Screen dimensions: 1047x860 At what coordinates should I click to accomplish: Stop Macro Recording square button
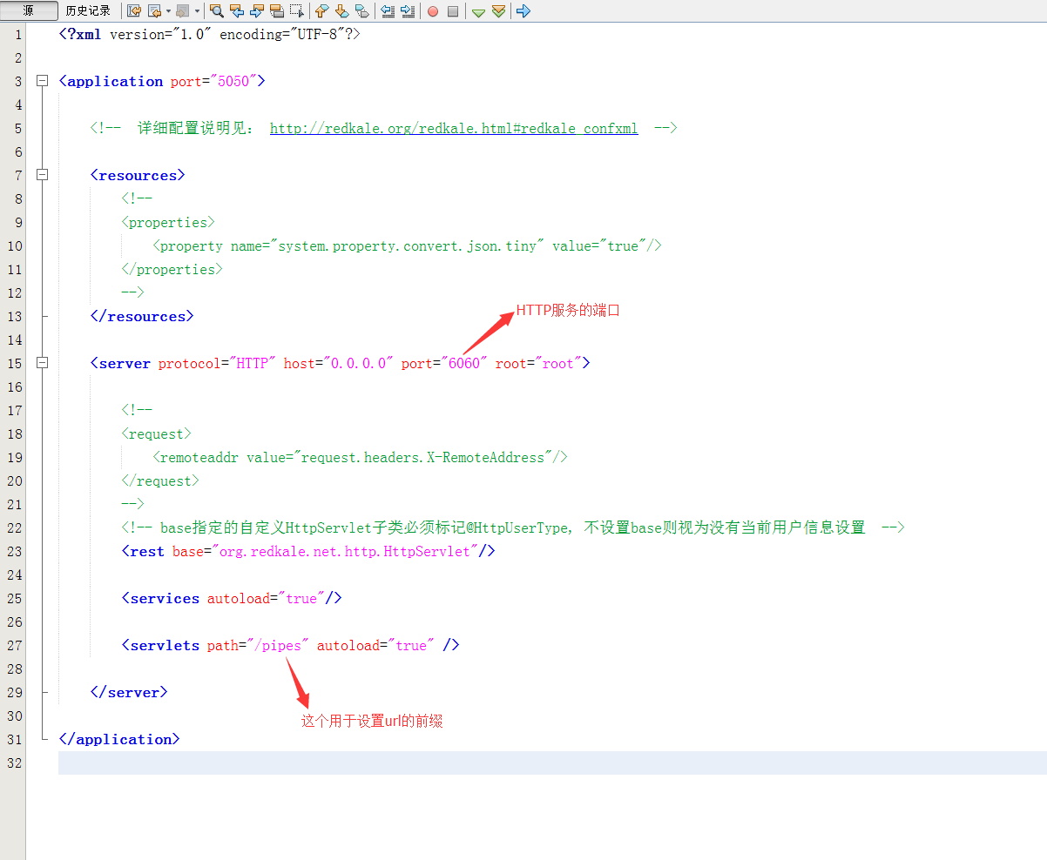tap(453, 11)
